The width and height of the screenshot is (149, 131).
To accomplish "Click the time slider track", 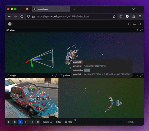I will coord(100,122).
